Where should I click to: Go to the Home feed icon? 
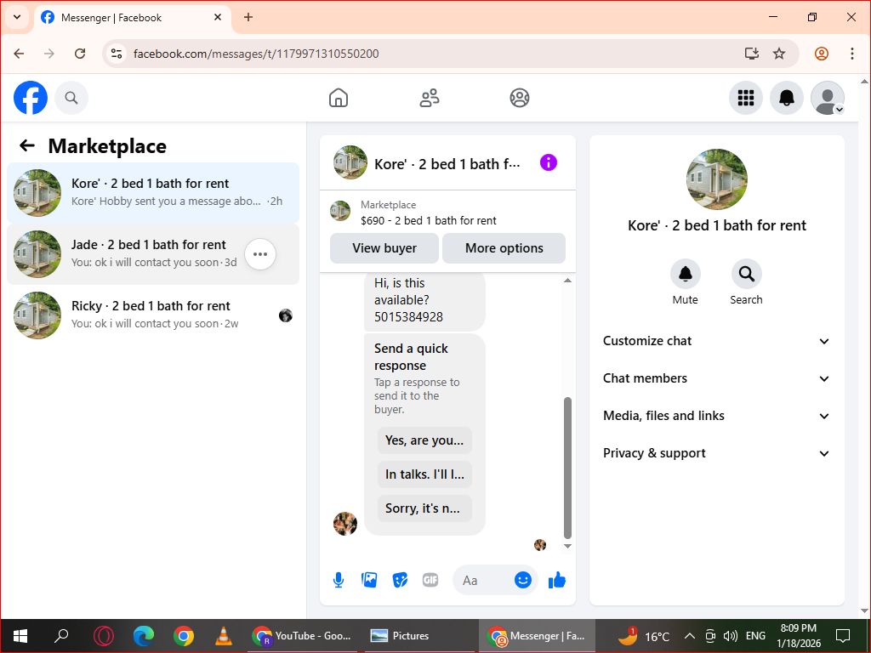339,98
